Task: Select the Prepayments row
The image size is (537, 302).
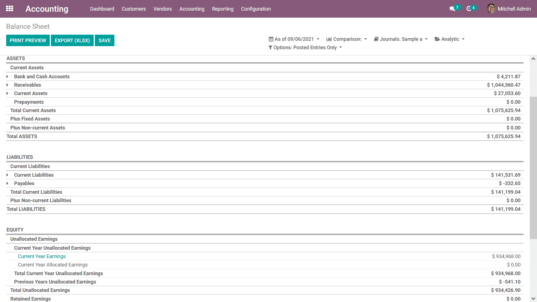Action: [265, 102]
